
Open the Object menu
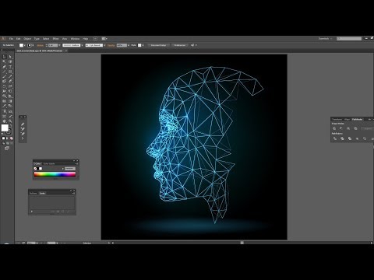(27, 39)
